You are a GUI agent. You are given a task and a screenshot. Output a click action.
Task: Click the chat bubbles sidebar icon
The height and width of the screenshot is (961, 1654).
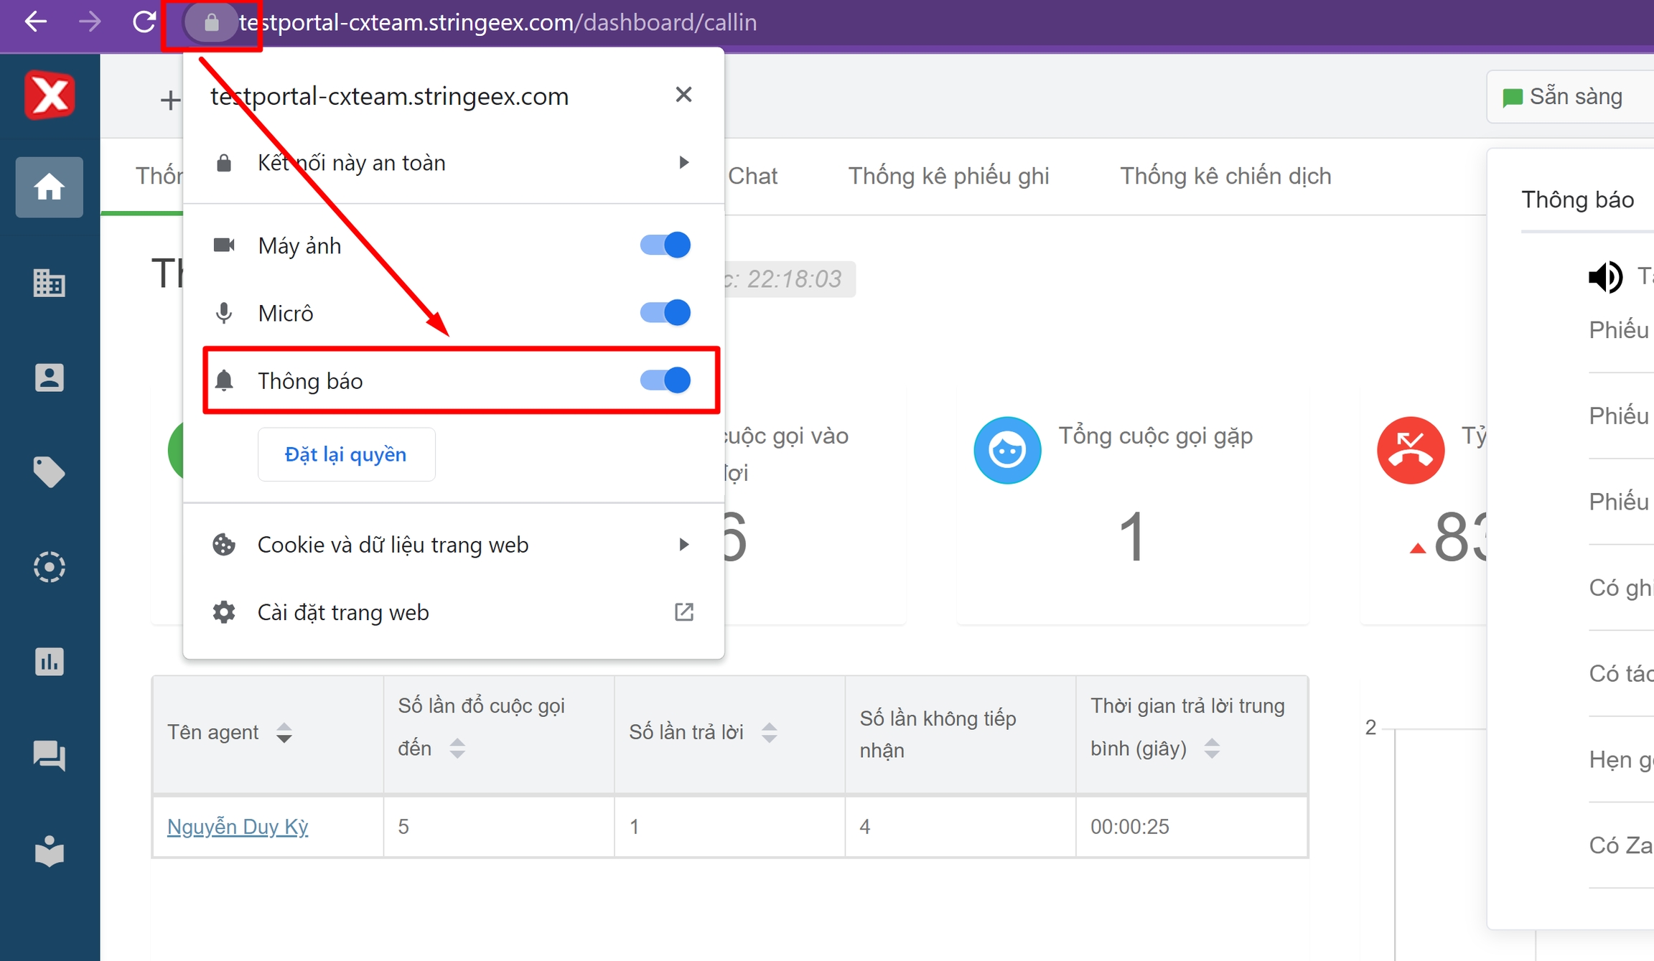(49, 755)
